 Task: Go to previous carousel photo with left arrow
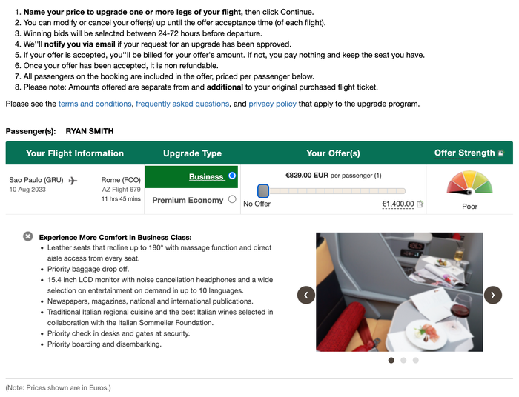point(305,295)
